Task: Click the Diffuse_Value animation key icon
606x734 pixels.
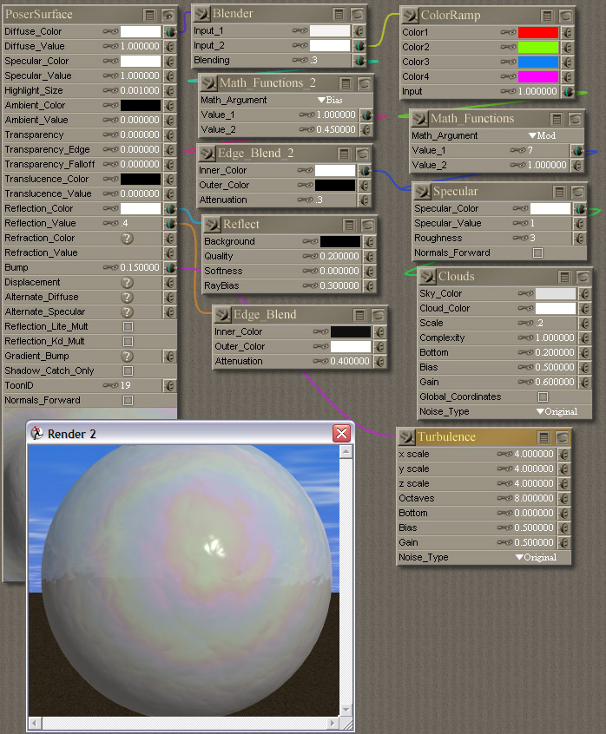Action: pos(110,46)
